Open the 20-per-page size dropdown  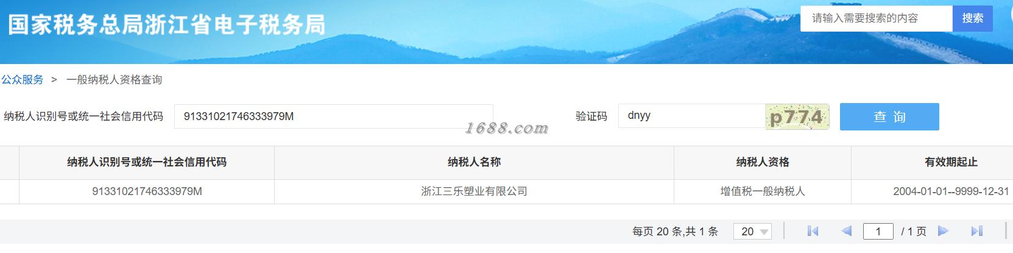[x=753, y=232]
